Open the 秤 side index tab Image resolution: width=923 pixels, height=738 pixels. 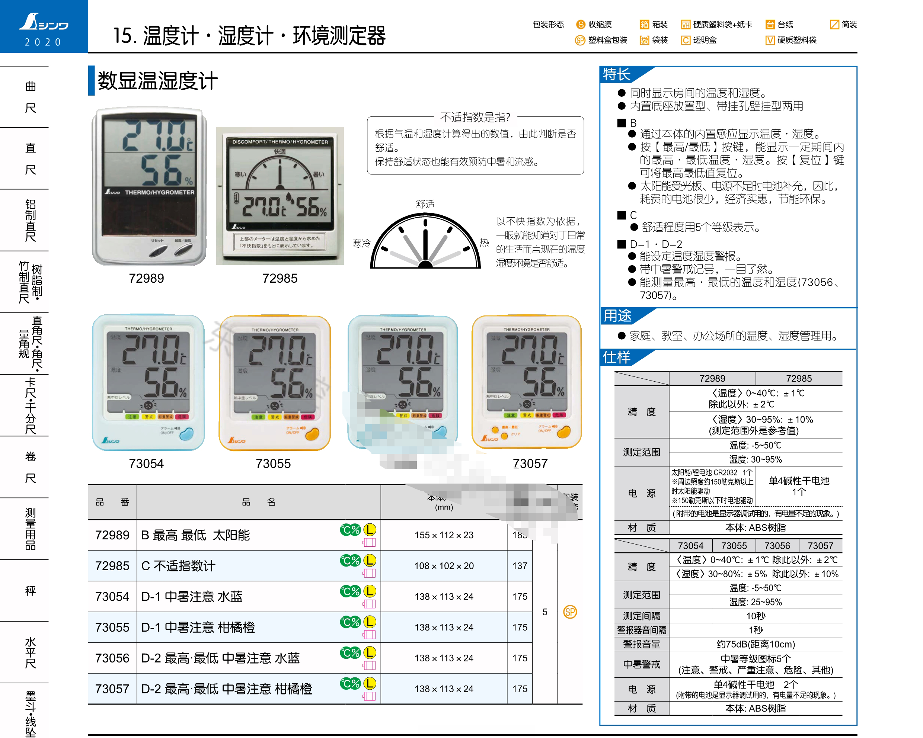pos(25,591)
